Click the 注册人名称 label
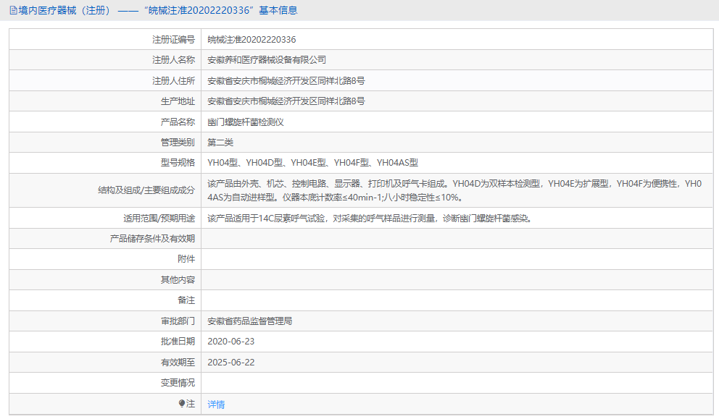The image size is (719, 419). click(x=173, y=60)
